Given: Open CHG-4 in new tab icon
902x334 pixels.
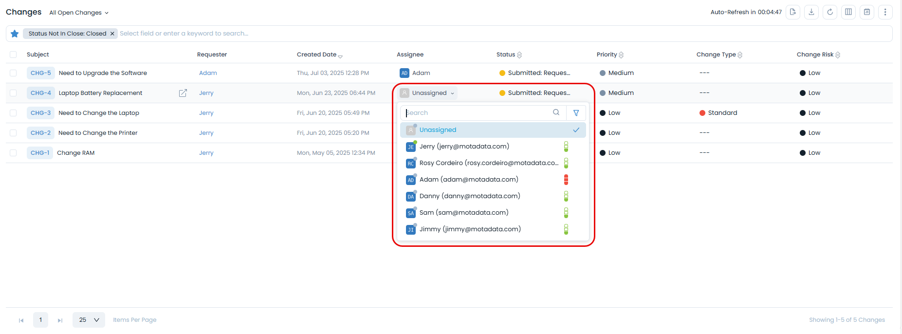Looking at the screenshot, I should (183, 93).
